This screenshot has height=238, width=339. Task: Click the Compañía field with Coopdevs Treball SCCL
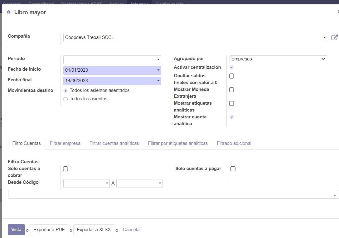(x=195, y=37)
